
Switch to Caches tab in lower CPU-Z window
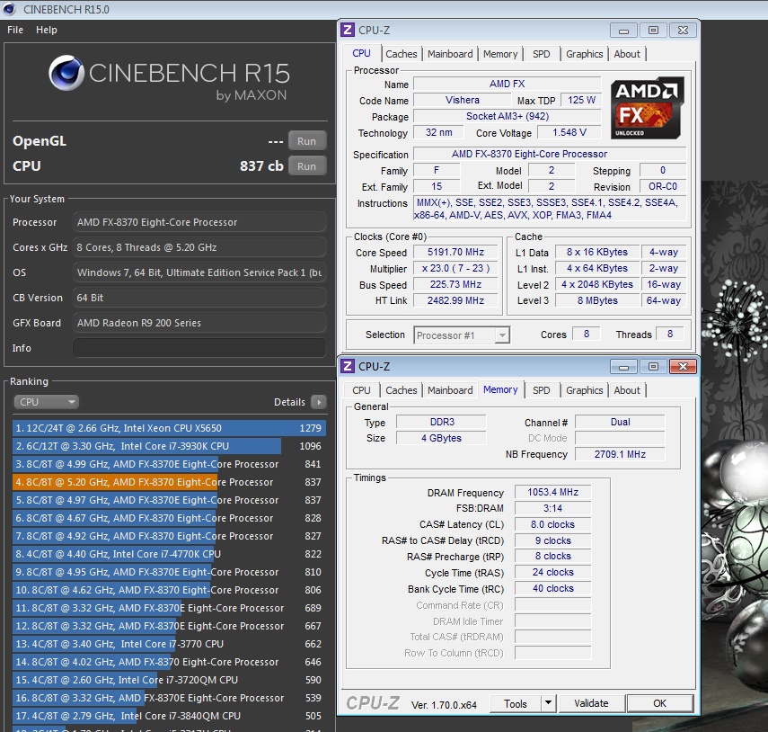click(x=402, y=390)
